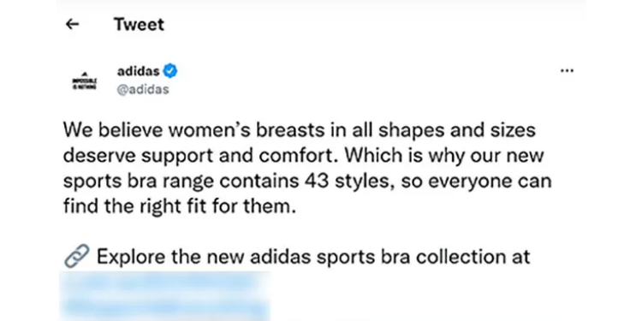Click the word 'comfort' in the tweet body

click(299, 156)
